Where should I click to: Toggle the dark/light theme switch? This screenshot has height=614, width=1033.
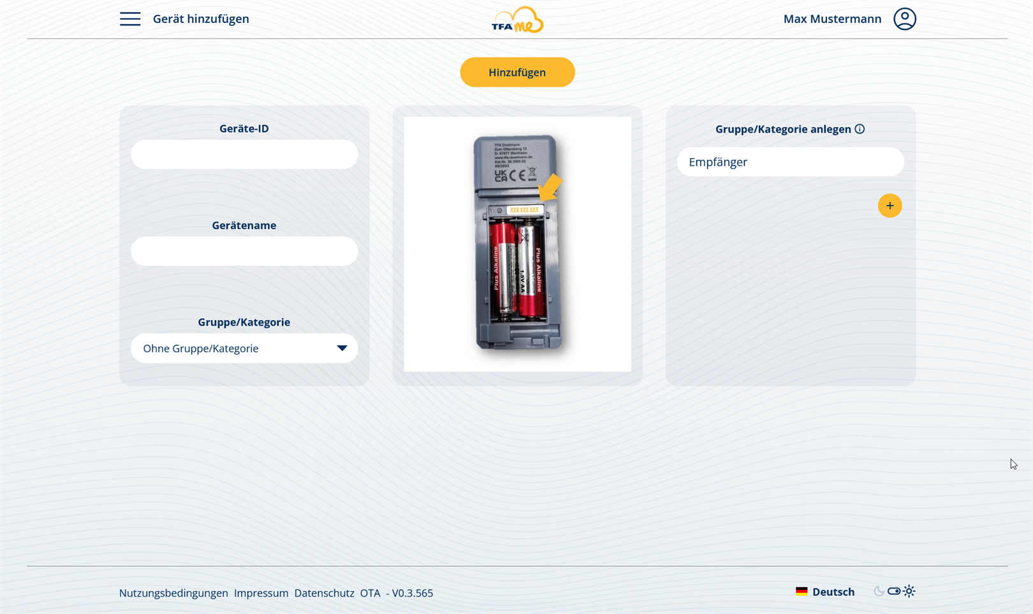[894, 592]
